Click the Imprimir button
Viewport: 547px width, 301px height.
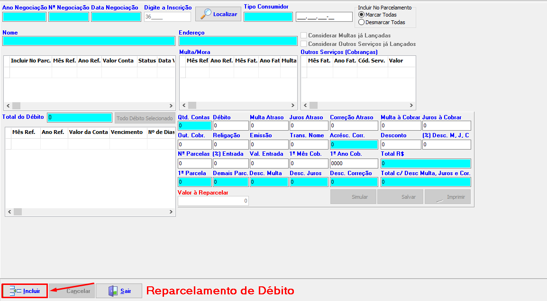click(x=447, y=197)
